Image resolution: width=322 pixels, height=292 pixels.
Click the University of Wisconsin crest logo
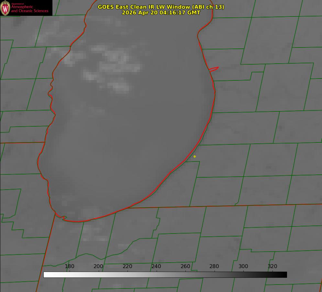pos(5,8)
